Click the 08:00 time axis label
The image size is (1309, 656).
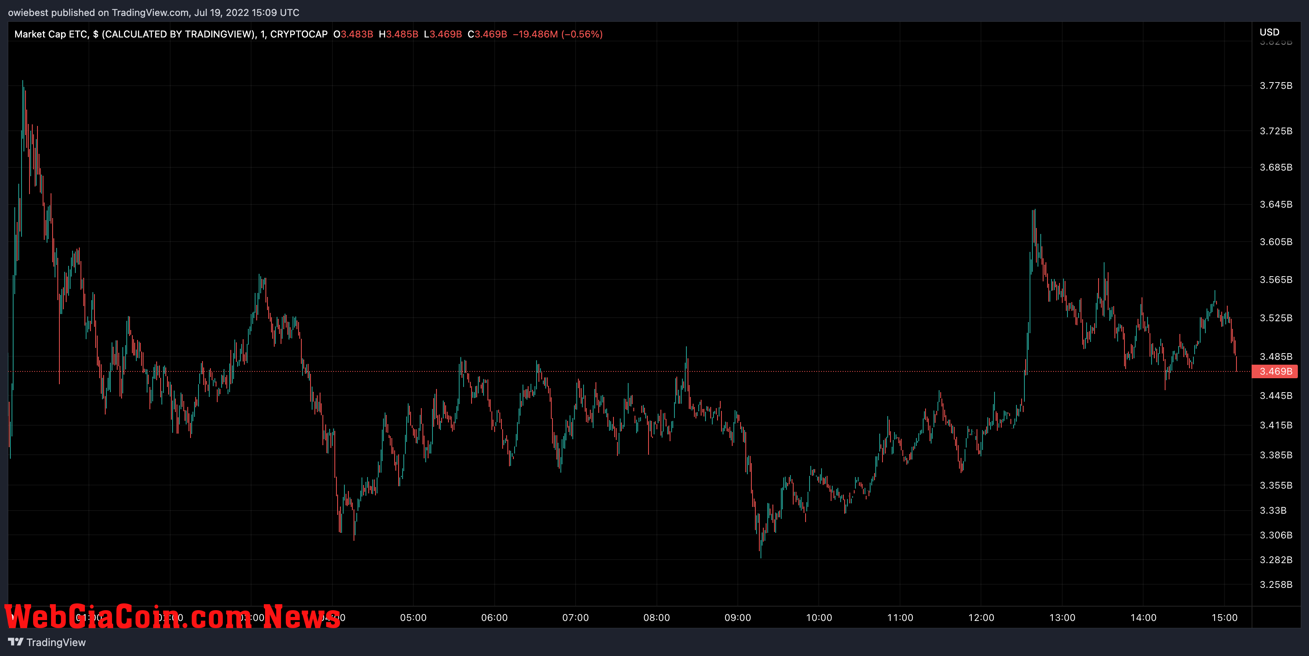pyautogui.click(x=656, y=617)
